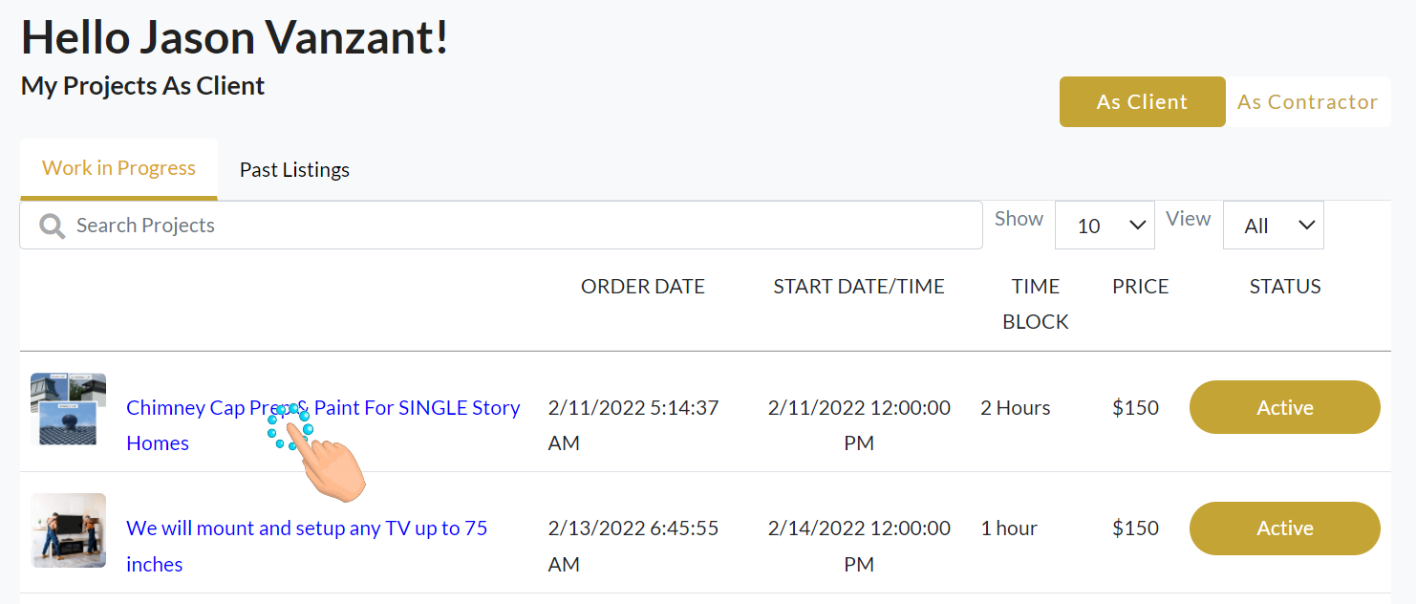
Task: Click the Chimney Cap project thumbnail
Action: 68,409
